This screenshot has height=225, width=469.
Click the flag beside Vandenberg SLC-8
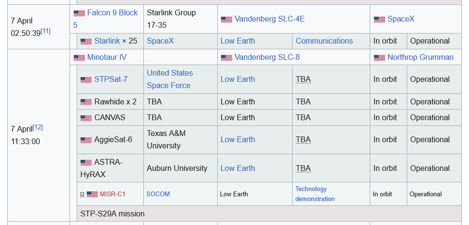226,58
